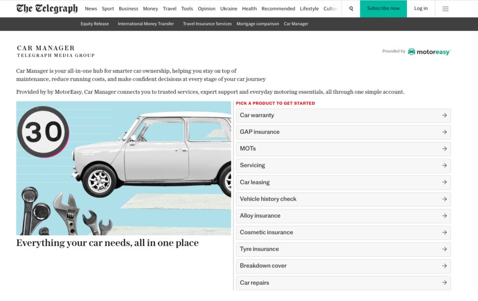
Task: Open International Money Transfer link
Action: (146, 24)
